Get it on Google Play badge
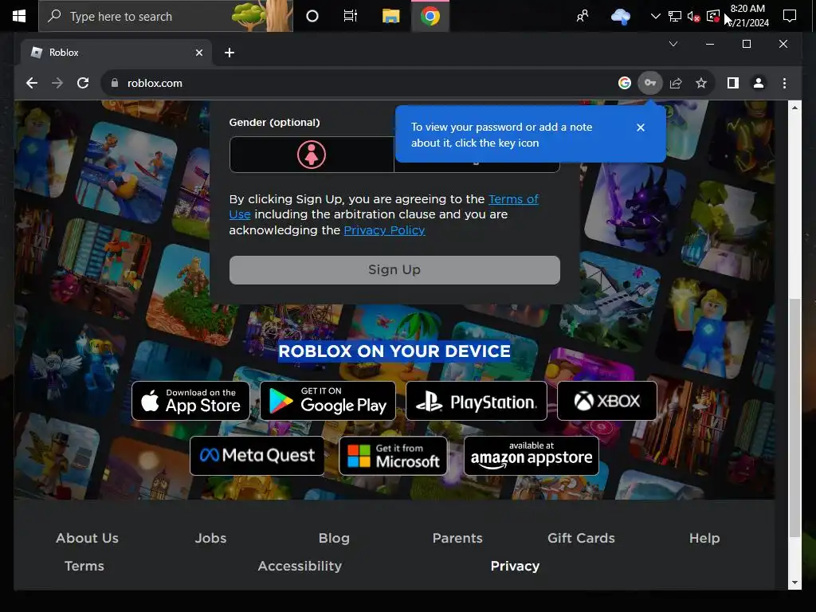 click(x=328, y=401)
